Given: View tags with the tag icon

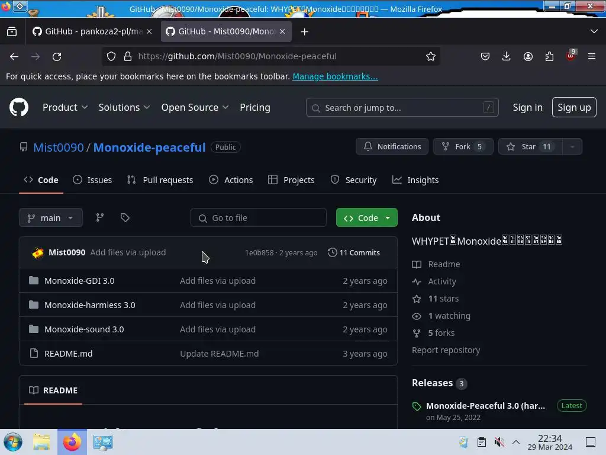Looking at the screenshot, I should pyautogui.click(x=125, y=217).
